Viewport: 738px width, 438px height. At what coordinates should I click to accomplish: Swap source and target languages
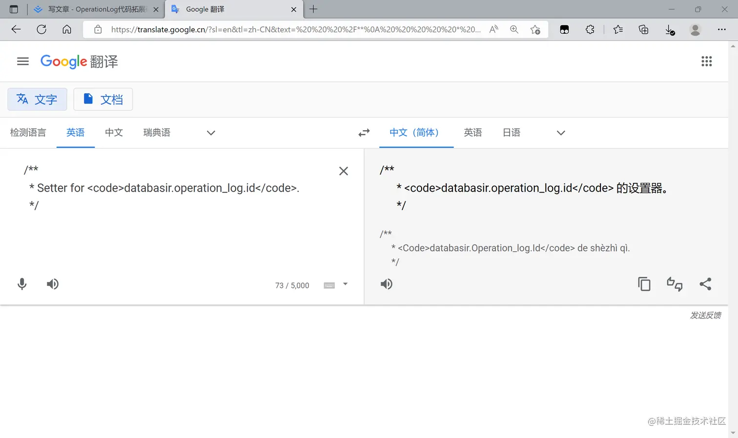[364, 133]
